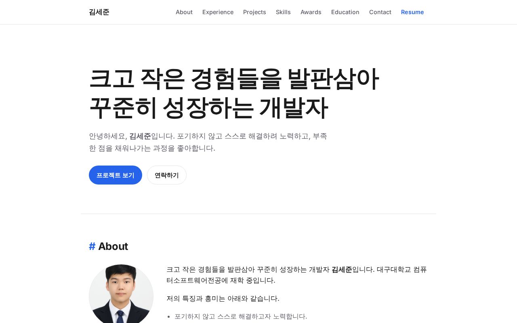Click the About section heading

coord(109,246)
